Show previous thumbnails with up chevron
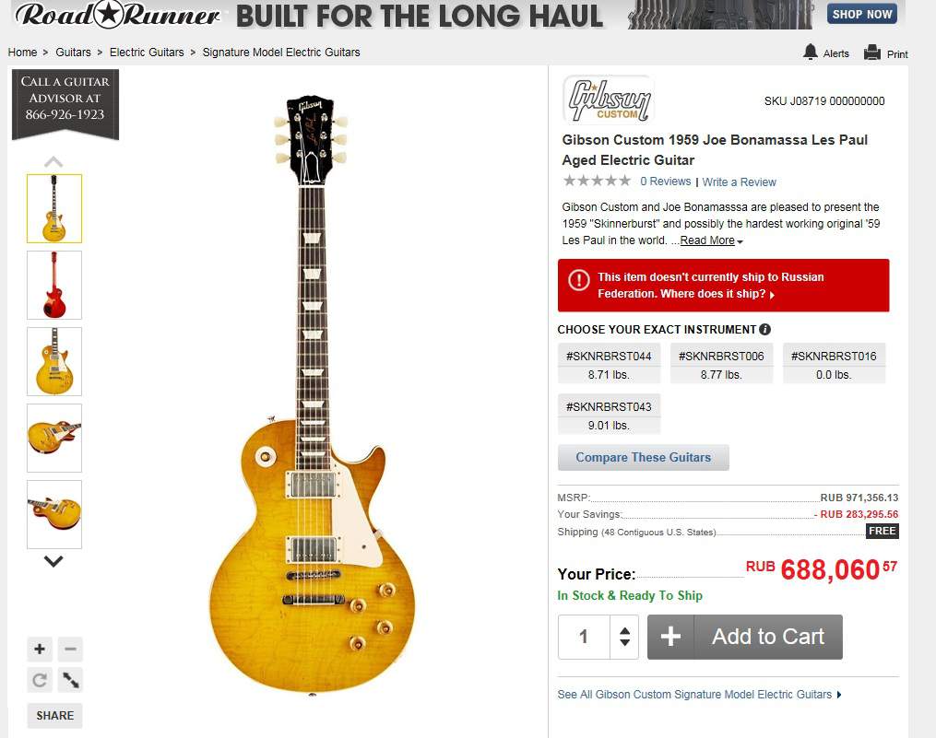 tap(53, 161)
